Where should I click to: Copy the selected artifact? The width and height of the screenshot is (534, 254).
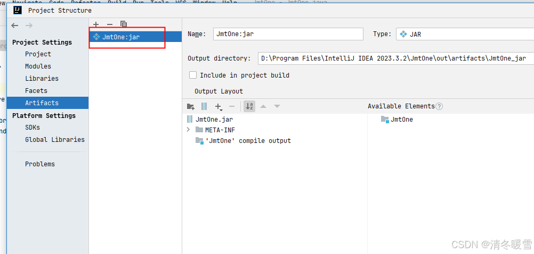(x=124, y=24)
